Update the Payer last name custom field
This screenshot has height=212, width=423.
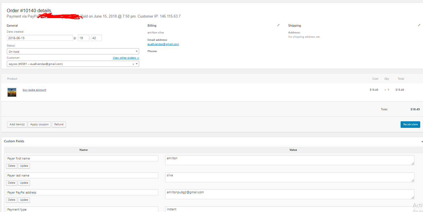click(x=24, y=183)
